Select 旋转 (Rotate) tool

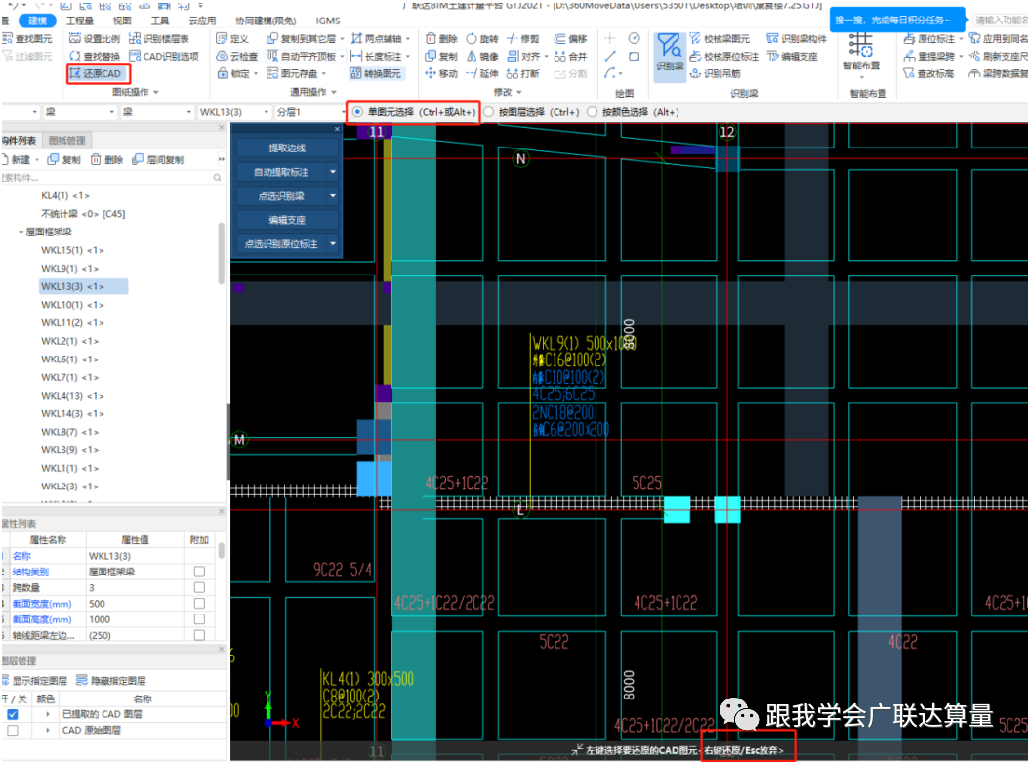pos(482,39)
